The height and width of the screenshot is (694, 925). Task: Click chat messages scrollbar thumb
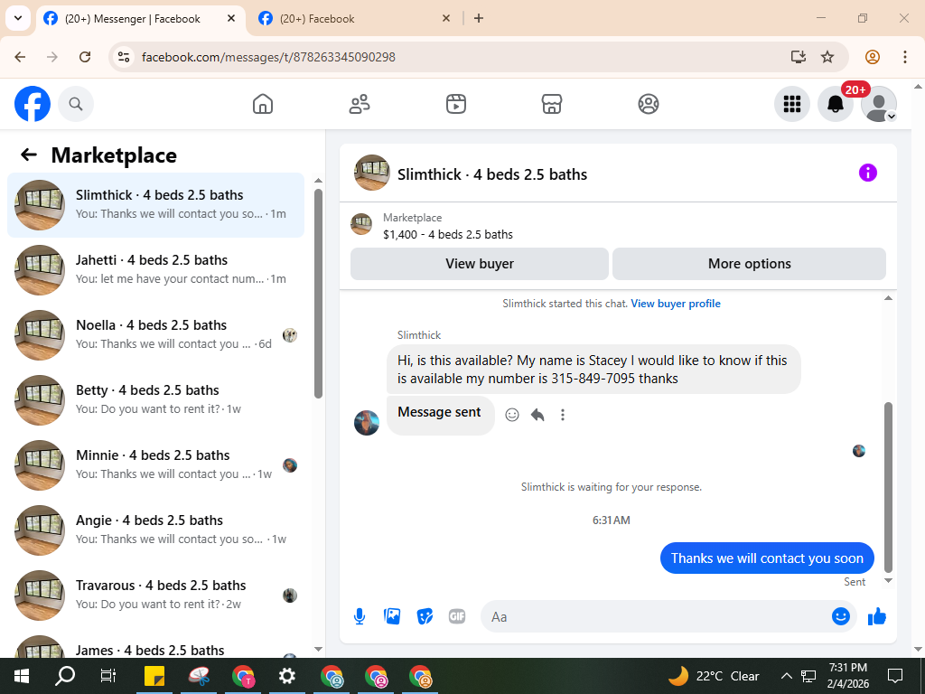click(889, 487)
